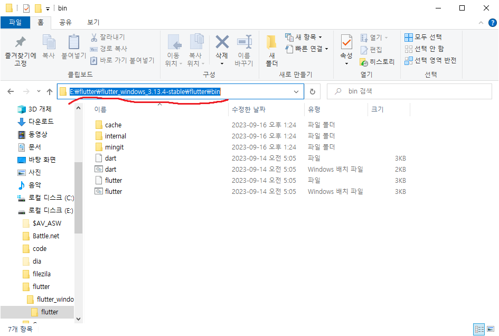Viewport: 499px width, 336px height.
Task: Select the mingit folder
Action: coord(109,147)
